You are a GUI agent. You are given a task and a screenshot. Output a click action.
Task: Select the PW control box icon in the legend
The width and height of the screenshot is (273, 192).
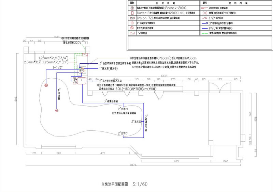[132, 33]
